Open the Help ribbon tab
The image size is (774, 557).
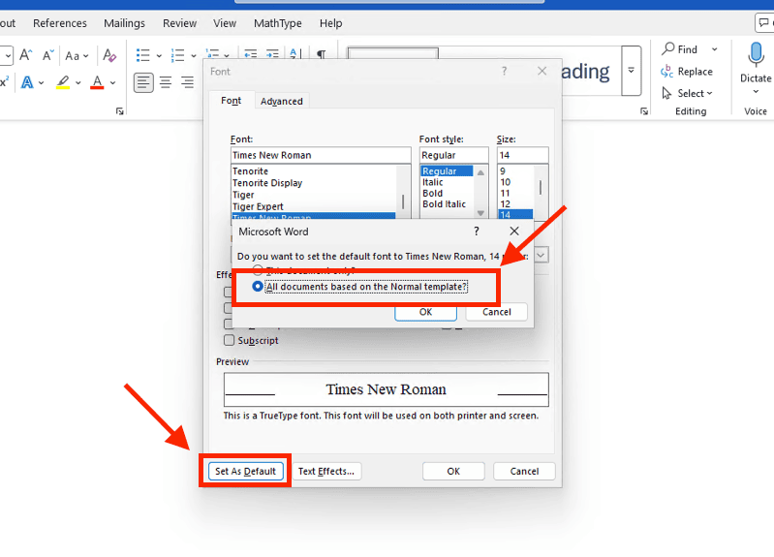pyautogui.click(x=330, y=23)
